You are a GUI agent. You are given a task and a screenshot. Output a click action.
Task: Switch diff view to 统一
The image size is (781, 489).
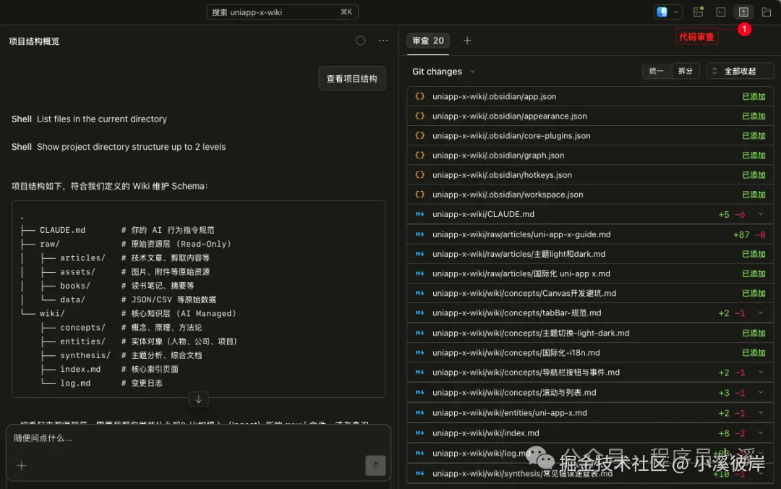[x=657, y=71]
